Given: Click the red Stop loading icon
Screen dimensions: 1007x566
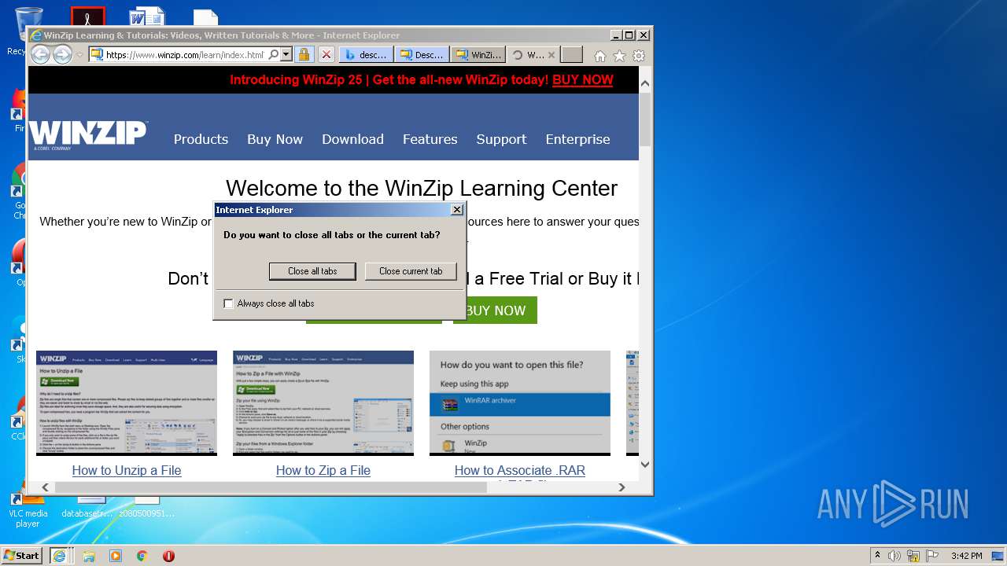Looking at the screenshot, I should pyautogui.click(x=326, y=55).
